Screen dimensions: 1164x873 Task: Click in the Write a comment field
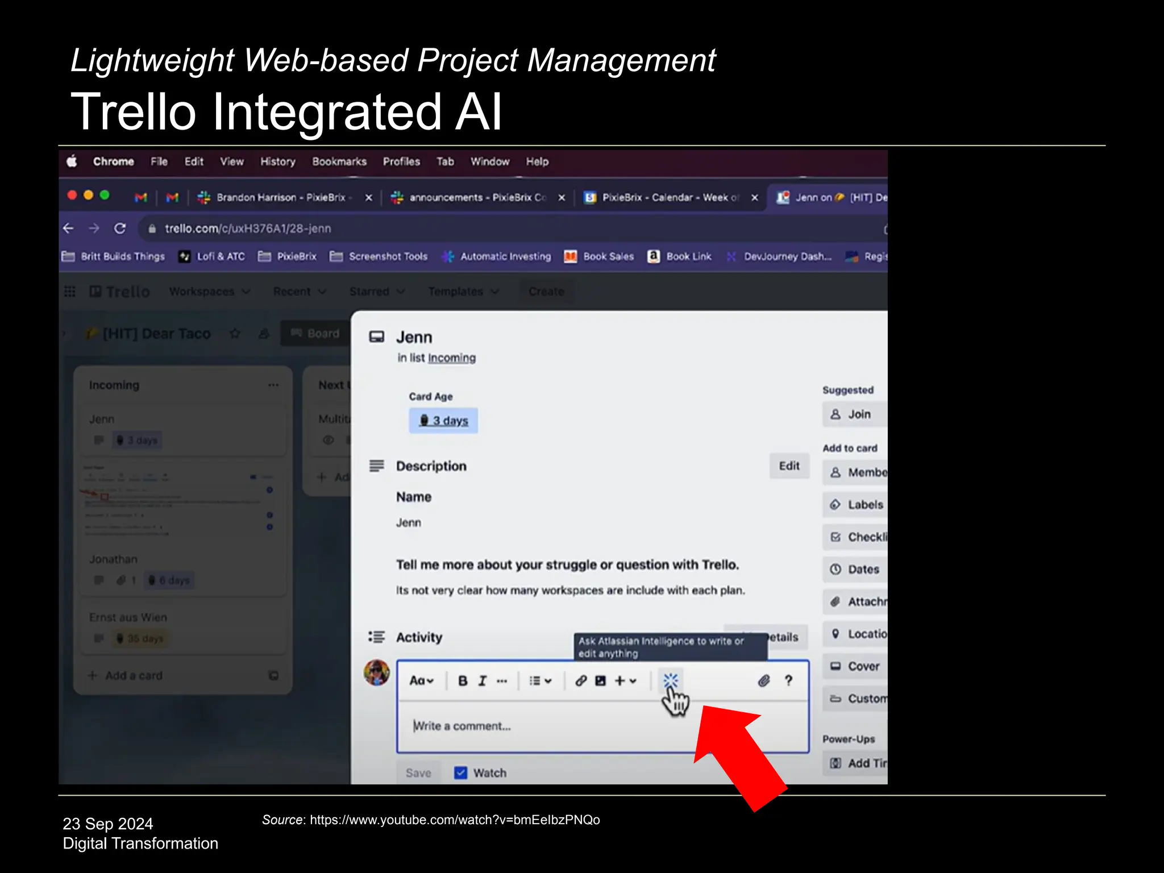(x=602, y=726)
